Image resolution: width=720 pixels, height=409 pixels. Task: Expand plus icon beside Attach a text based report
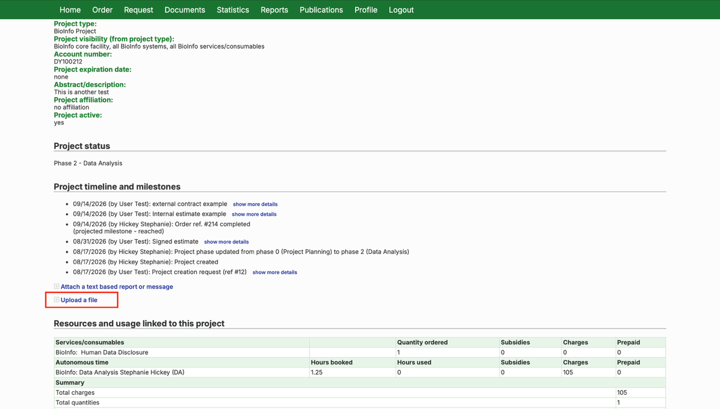[57, 286]
